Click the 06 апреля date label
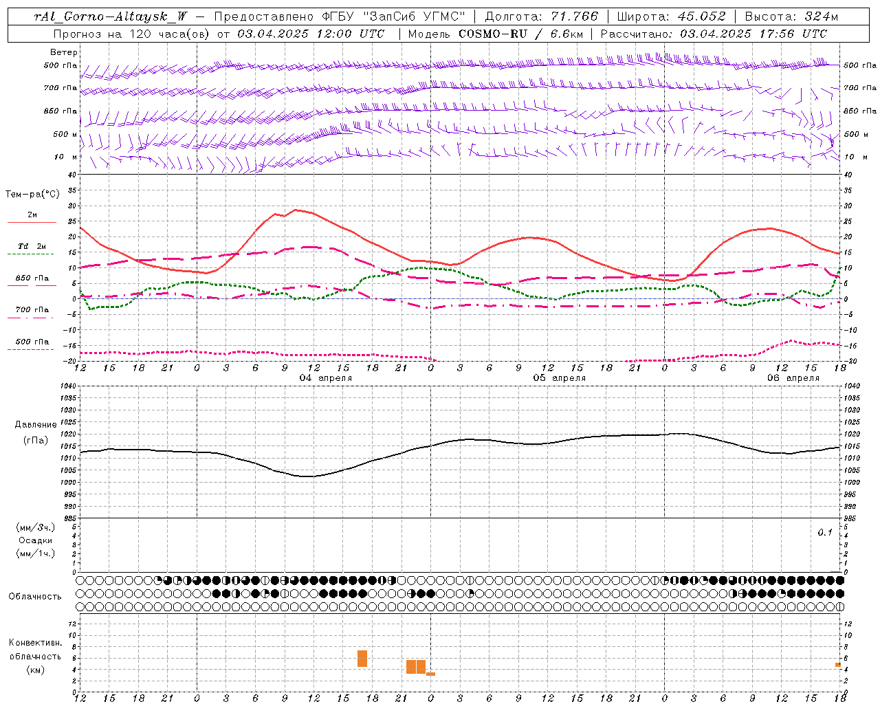 pyautogui.click(x=793, y=378)
